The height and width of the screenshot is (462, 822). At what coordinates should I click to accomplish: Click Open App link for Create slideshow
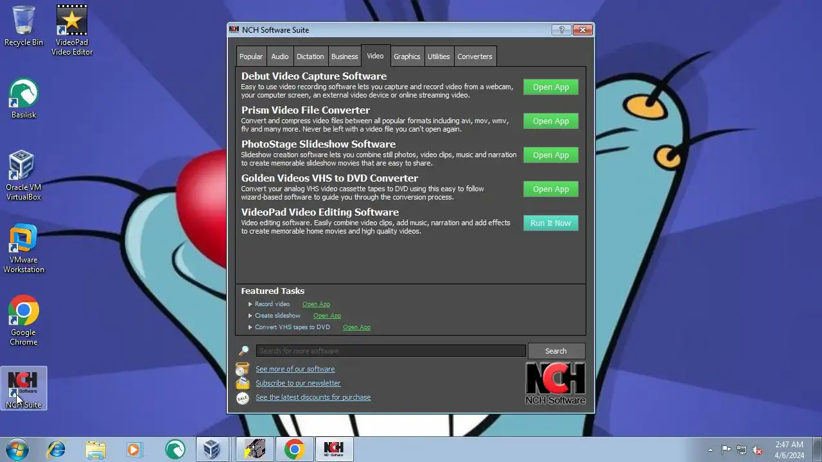[x=327, y=316]
